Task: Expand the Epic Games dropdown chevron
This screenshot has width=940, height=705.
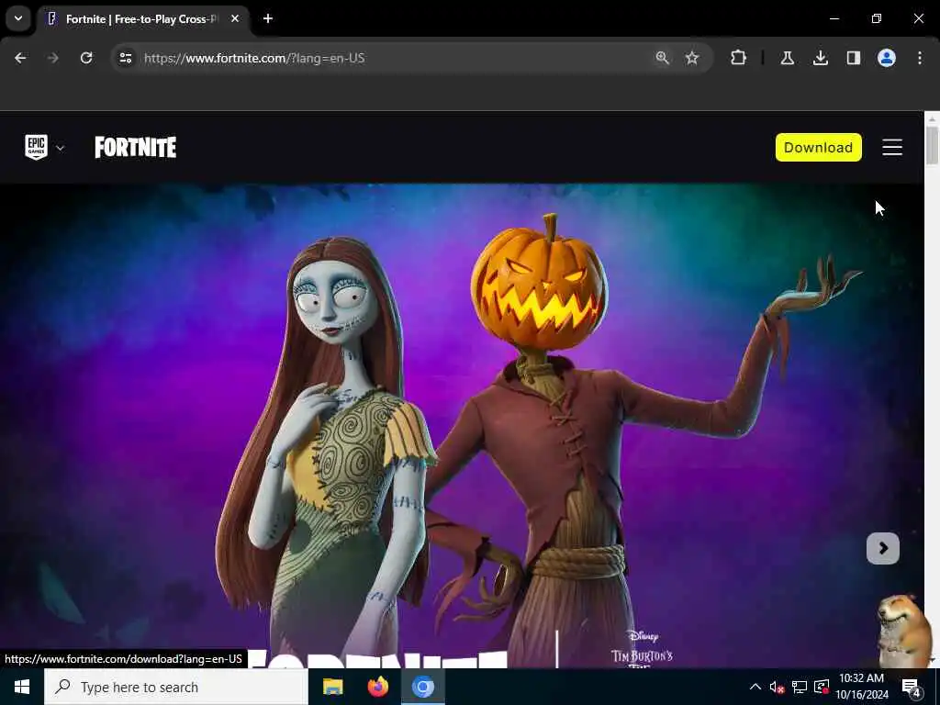Action: [60, 148]
